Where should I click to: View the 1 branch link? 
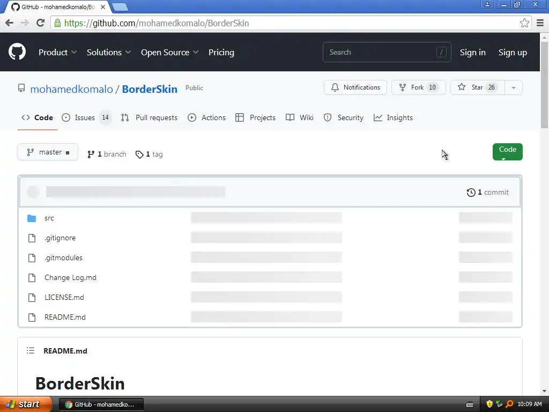coord(107,154)
